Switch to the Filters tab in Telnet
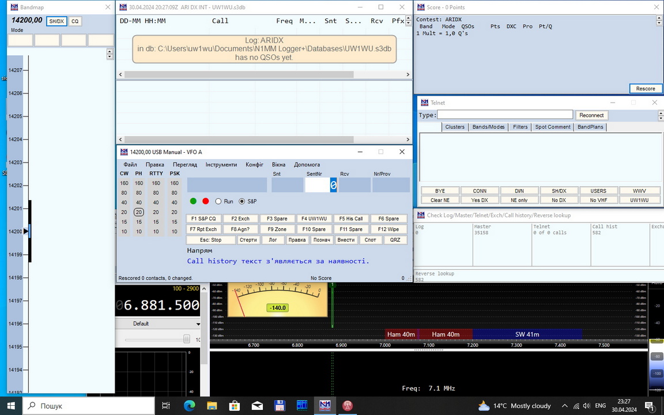664x415 pixels. 520,127
